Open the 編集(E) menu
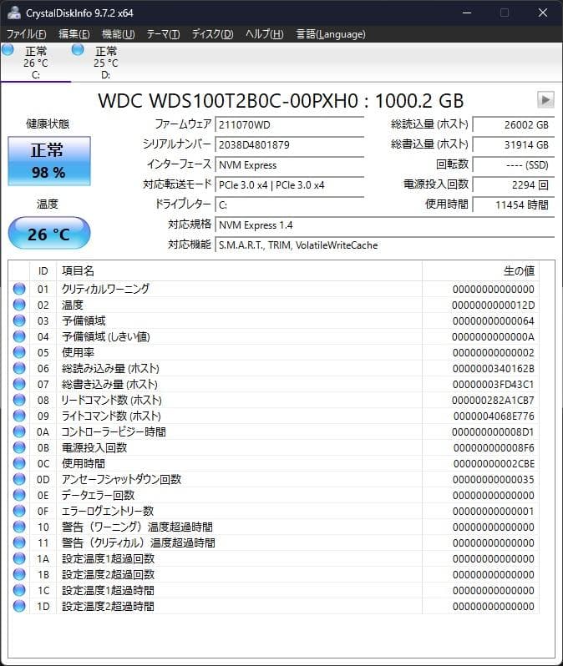563x666 pixels. [74, 34]
